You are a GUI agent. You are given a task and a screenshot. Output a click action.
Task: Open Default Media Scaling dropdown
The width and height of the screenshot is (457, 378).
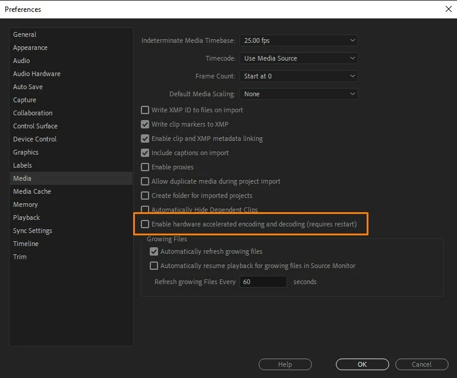point(299,94)
